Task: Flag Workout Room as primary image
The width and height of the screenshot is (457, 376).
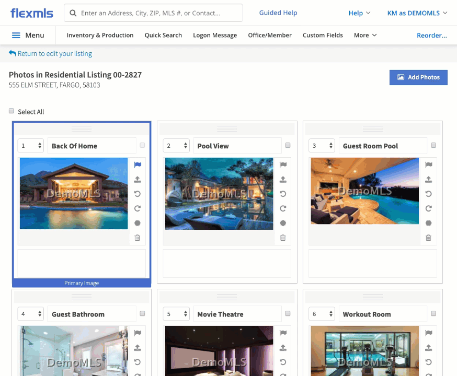Action: tap(428, 333)
